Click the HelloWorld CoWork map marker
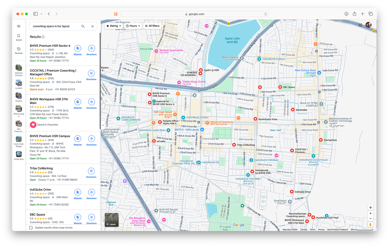 point(259,59)
